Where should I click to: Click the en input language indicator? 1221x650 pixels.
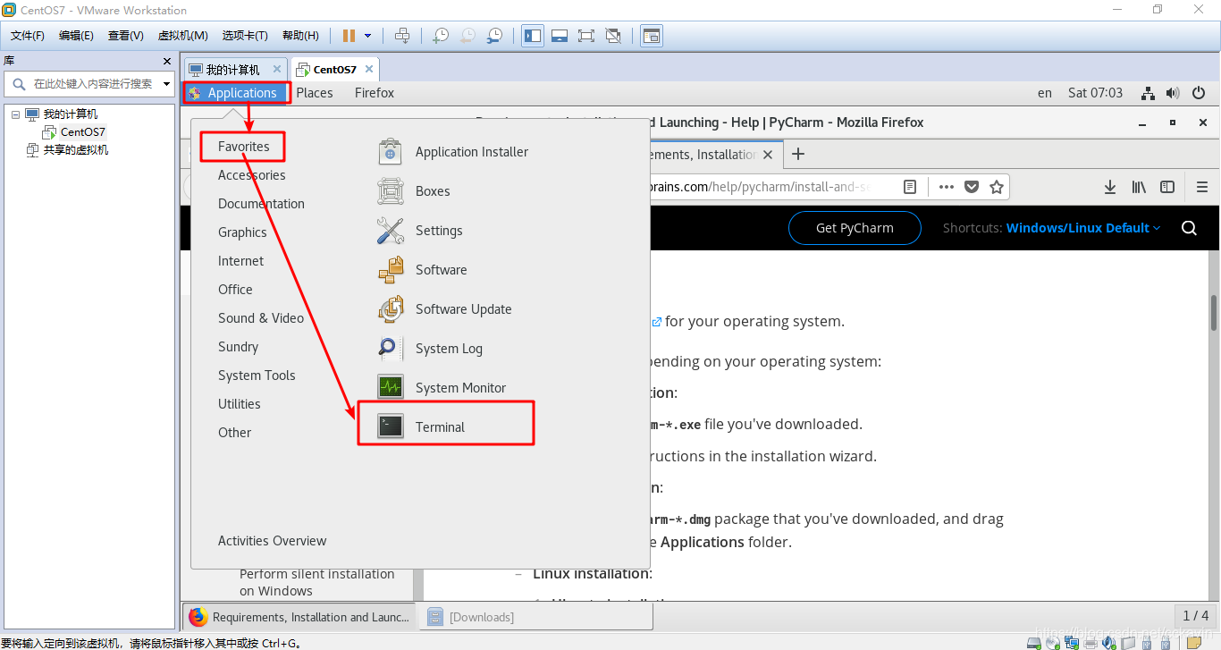point(1045,93)
